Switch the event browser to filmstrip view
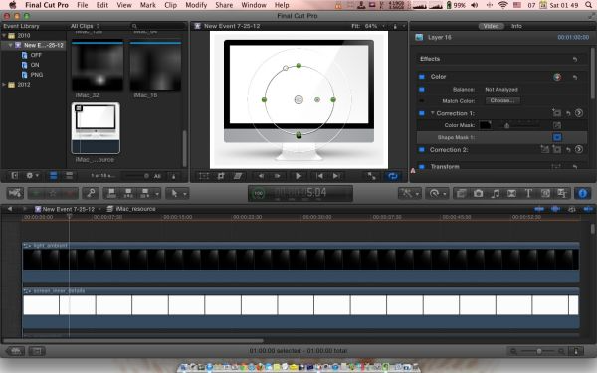The image size is (597, 373). click(x=54, y=176)
